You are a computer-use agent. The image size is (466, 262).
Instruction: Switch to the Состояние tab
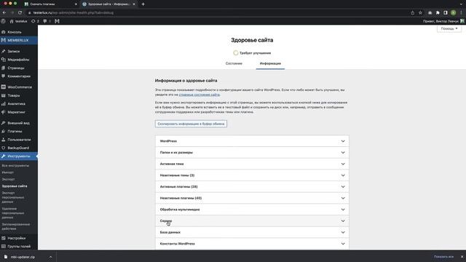234,63
